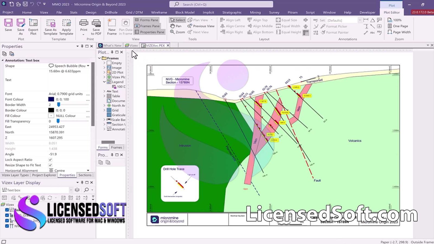Open Font Colour ellipsis button
This screenshot has width=434, height=244.
click(x=88, y=99)
